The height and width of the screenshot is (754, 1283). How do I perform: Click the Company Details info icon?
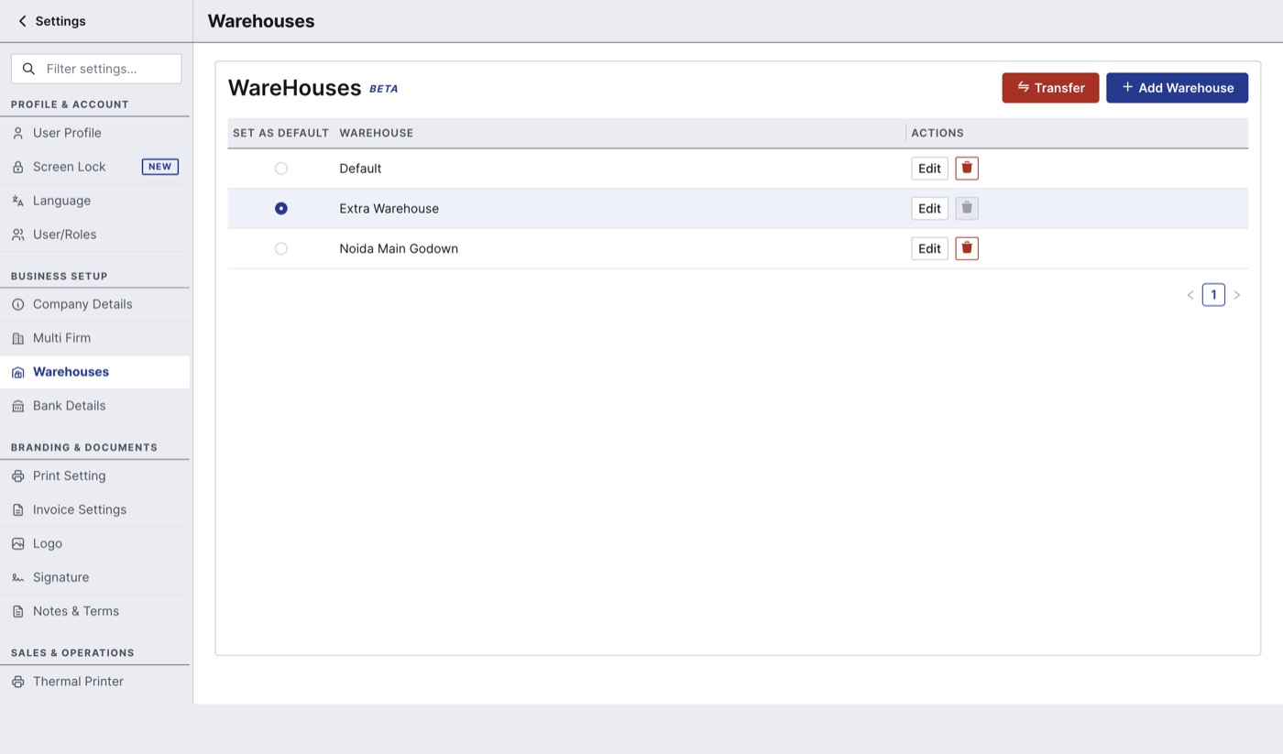click(17, 304)
